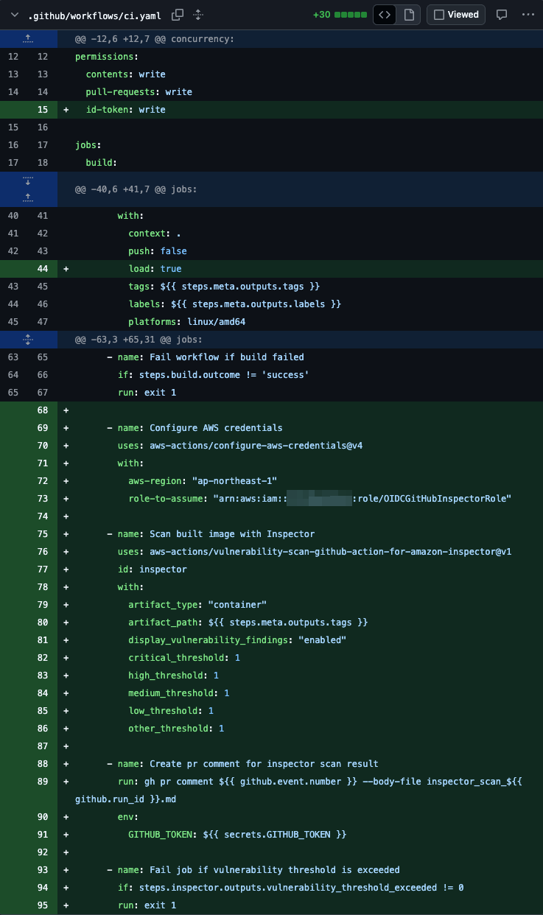Select added line number 44
Viewport: 543px width, 915px height.
click(42, 269)
